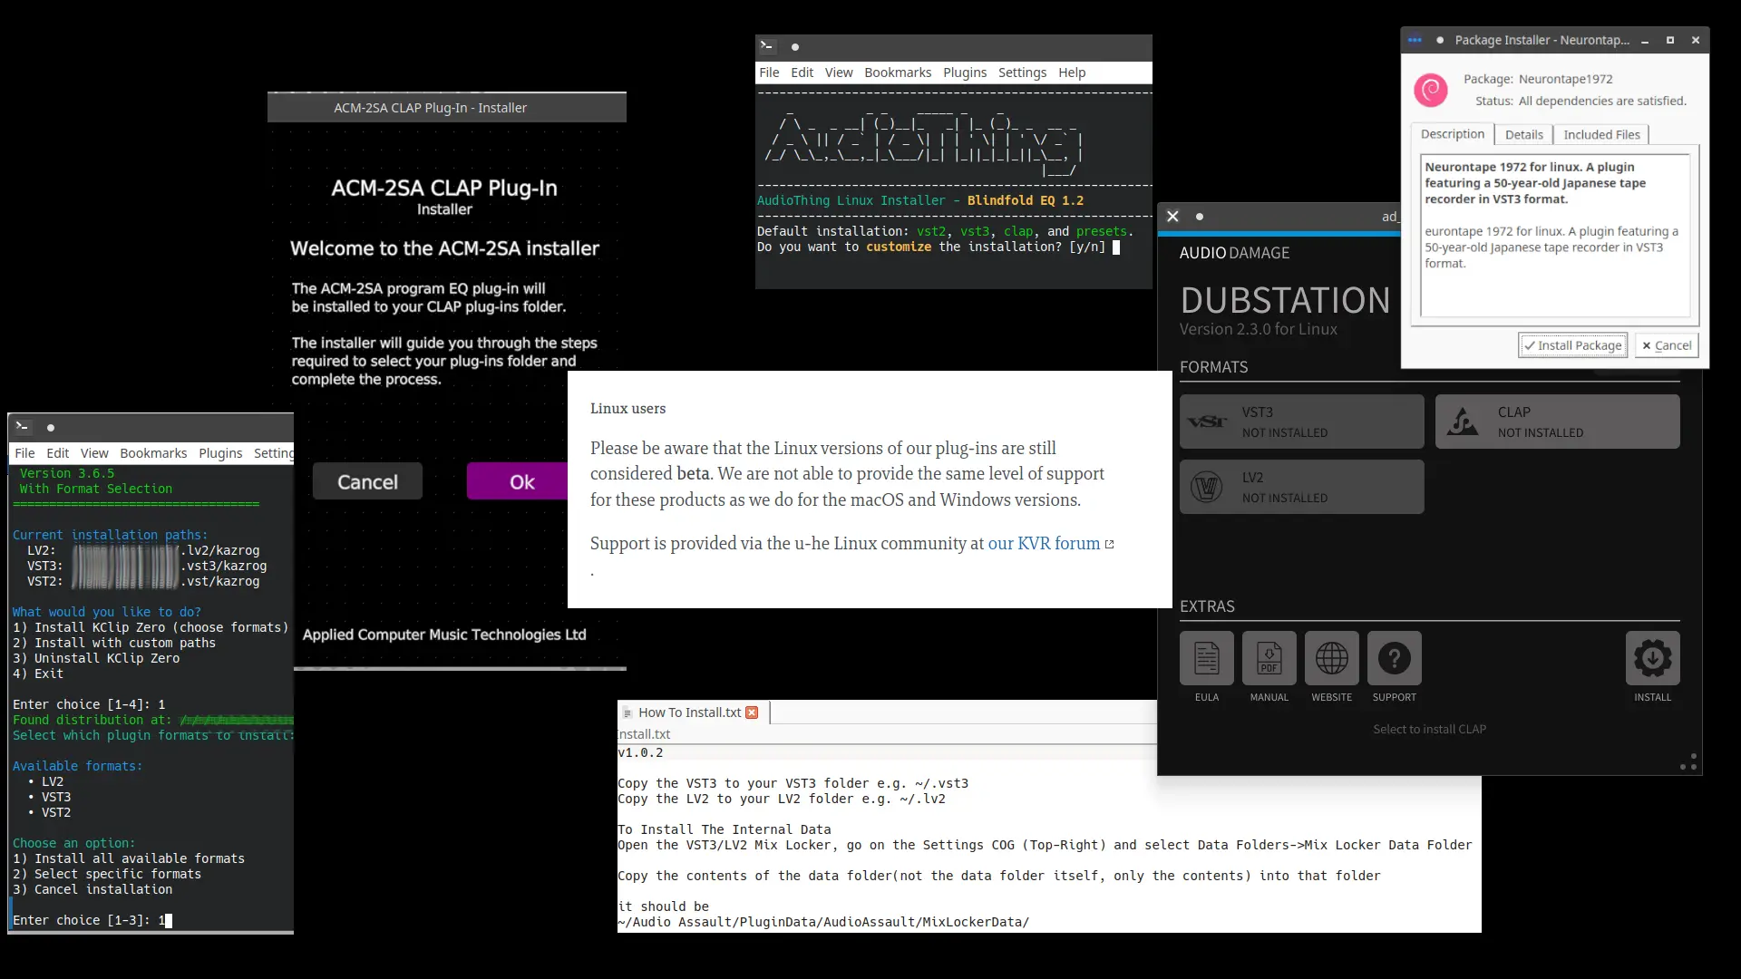Open the EULA document icon
Image resolution: width=1741 pixels, height=979 pixels.
click(1206, 658)
